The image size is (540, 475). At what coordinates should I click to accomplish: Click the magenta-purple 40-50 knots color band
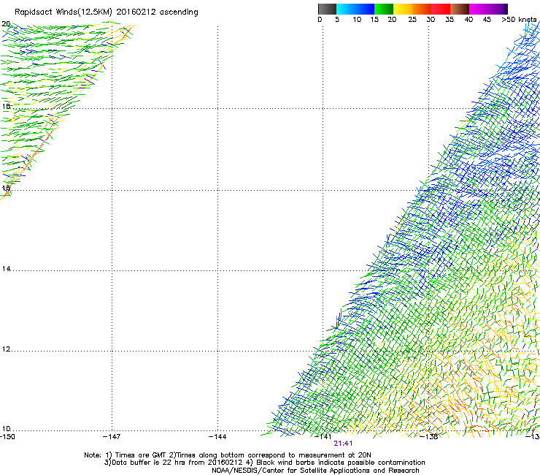coord(488,9)
